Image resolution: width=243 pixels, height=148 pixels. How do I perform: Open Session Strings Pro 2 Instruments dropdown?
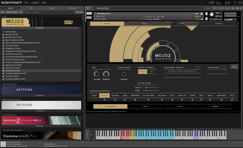(80, 126)
